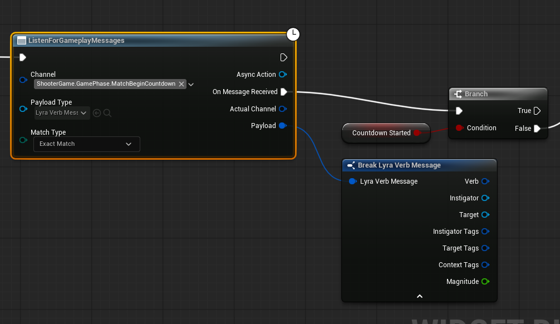Click the Match Type input pin
560x324 pixels.
pyautogui.click(x=23, y=140)
